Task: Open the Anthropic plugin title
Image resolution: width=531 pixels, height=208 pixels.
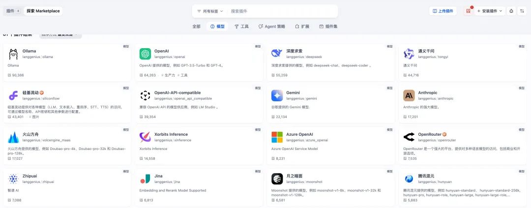Action: click(x=428, y=93)
